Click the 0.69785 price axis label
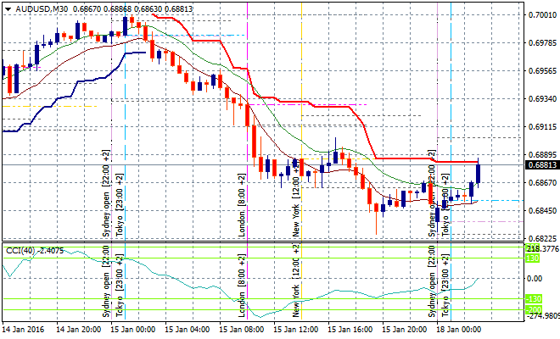The image size is (560, 339). tap(542, 43)
